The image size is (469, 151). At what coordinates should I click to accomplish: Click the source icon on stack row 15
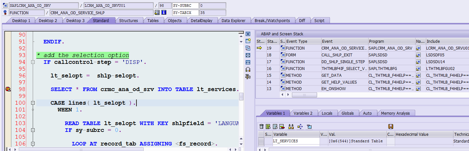pyautogui.click(x=283, y=75)
